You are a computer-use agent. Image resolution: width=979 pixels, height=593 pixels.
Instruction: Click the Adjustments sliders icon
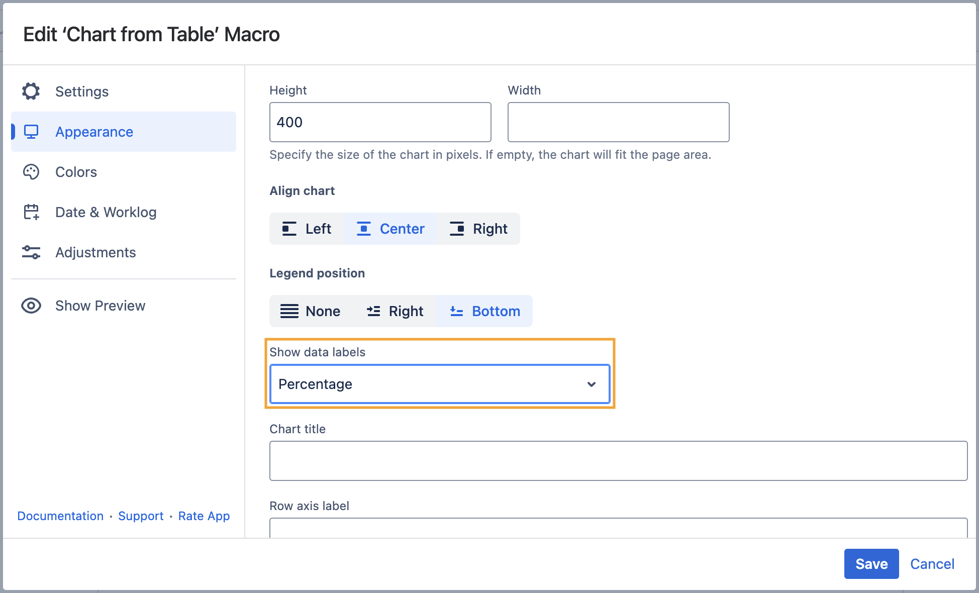click(x=31, y=252)
